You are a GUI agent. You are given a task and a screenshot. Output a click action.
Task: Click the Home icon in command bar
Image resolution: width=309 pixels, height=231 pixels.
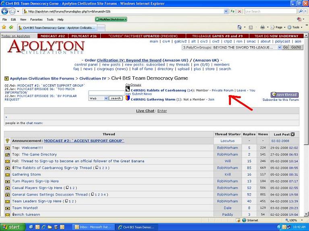(239, 27)
